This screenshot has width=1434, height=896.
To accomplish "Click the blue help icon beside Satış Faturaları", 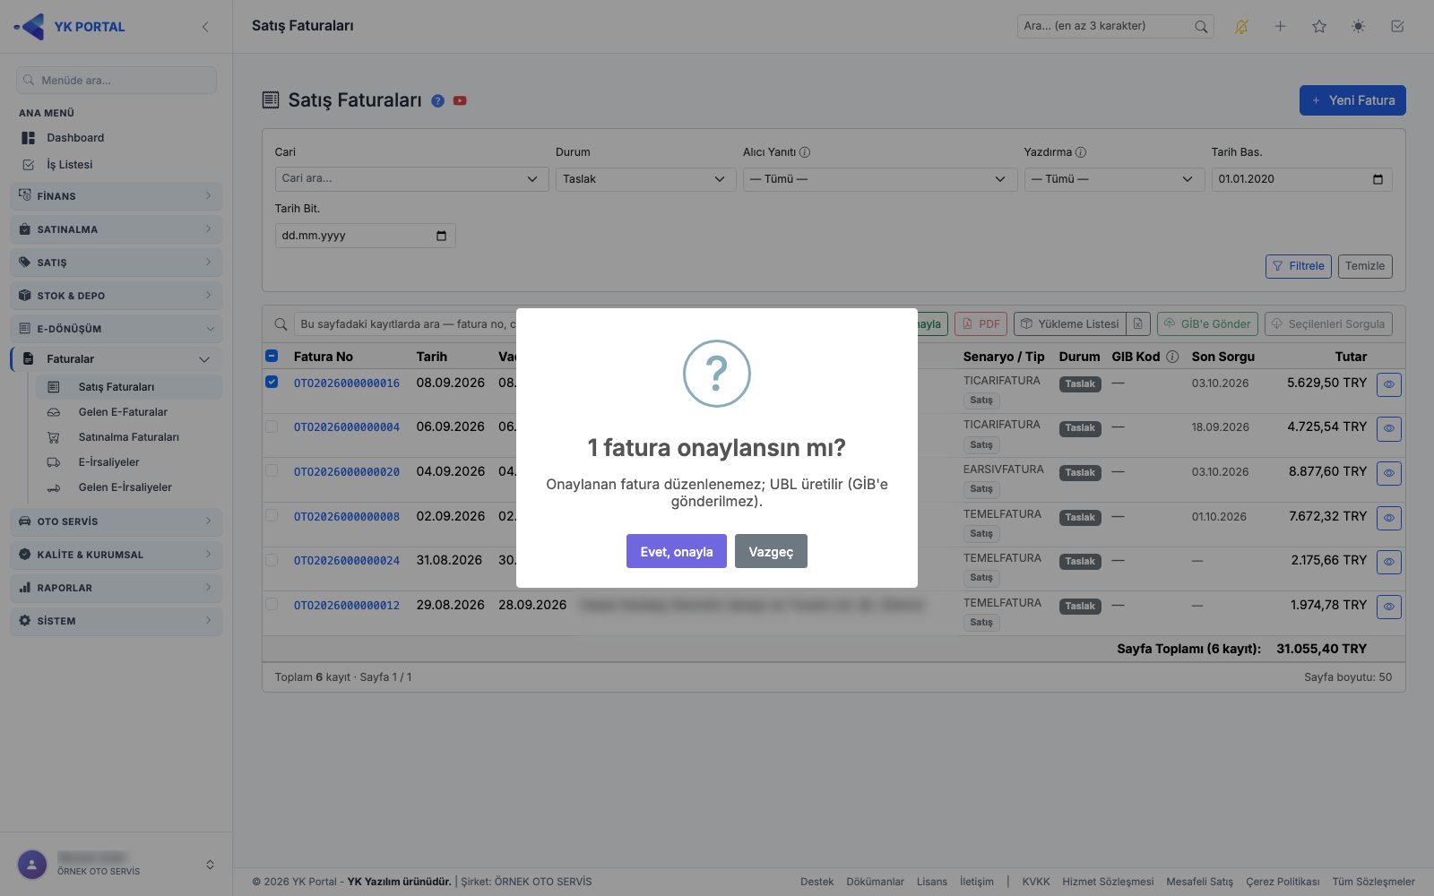I will (x=437, y=101).
